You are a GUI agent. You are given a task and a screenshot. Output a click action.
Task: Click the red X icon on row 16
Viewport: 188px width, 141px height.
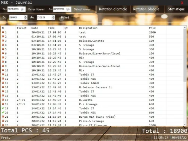point(3,96)
